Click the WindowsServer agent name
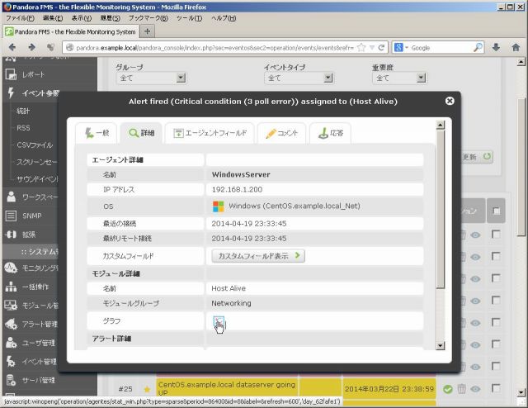The image size is (528, 408). (x=241, y=174)
